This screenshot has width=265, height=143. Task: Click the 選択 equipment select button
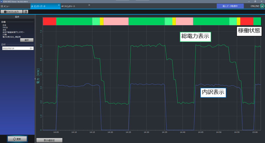tap(27, 40)
